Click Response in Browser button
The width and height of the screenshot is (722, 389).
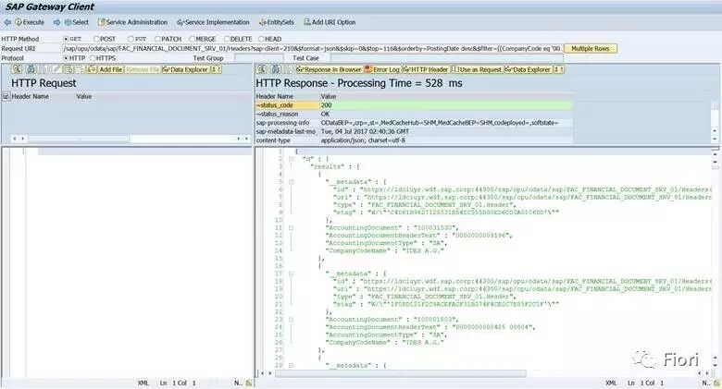pyautogui.click(x=330, y=69)
